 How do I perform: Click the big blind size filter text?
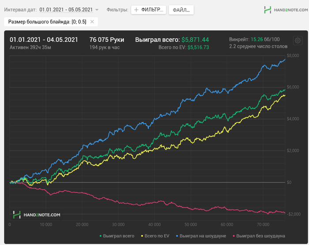coord(47,22)
